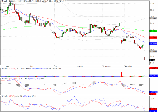Viewport: 158px width, 112px height.
Task: Click the August label on time axis
Action: click(80, 66)
